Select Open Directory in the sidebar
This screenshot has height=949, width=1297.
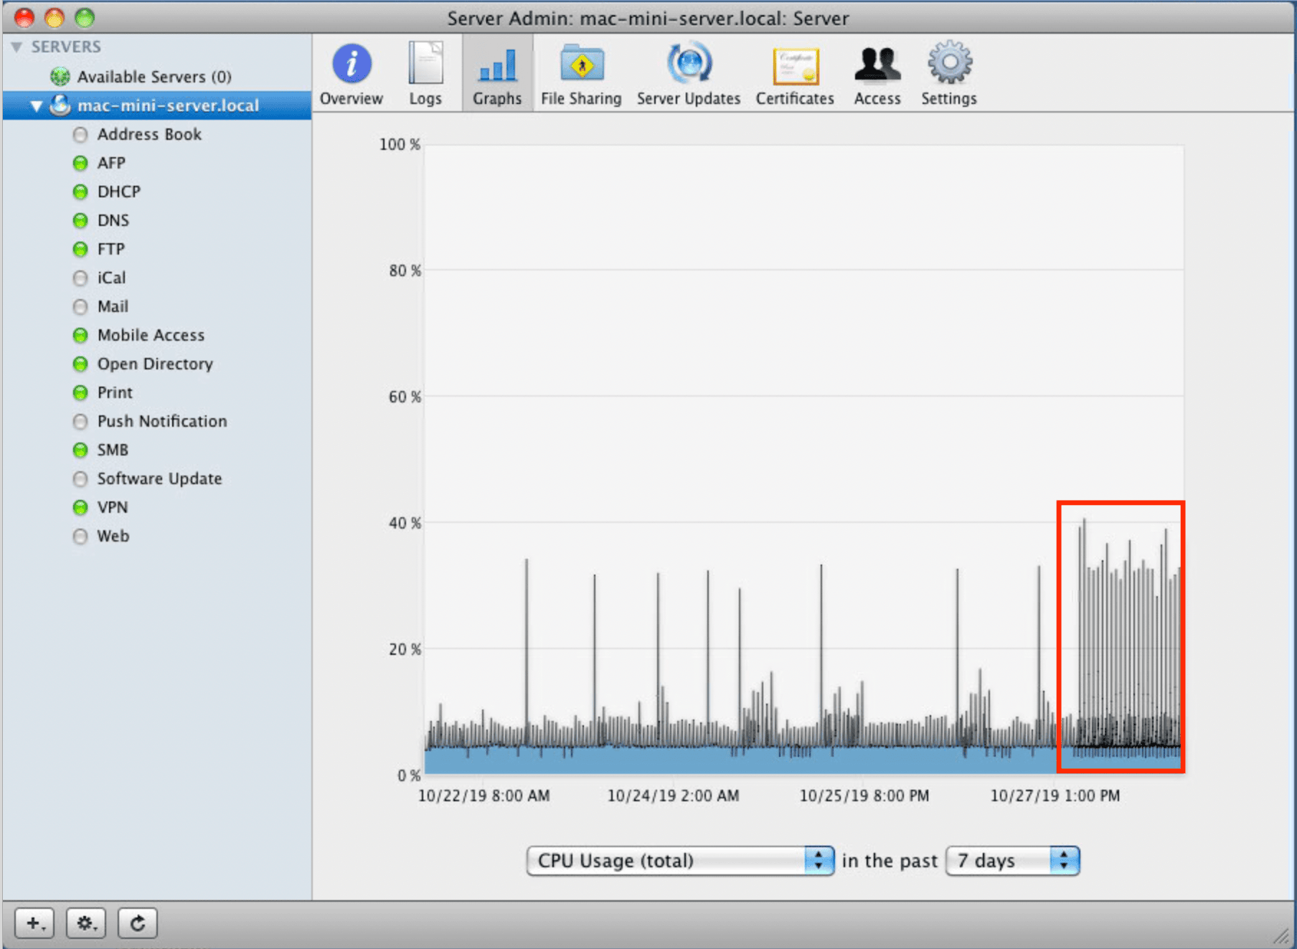(155, 364)
